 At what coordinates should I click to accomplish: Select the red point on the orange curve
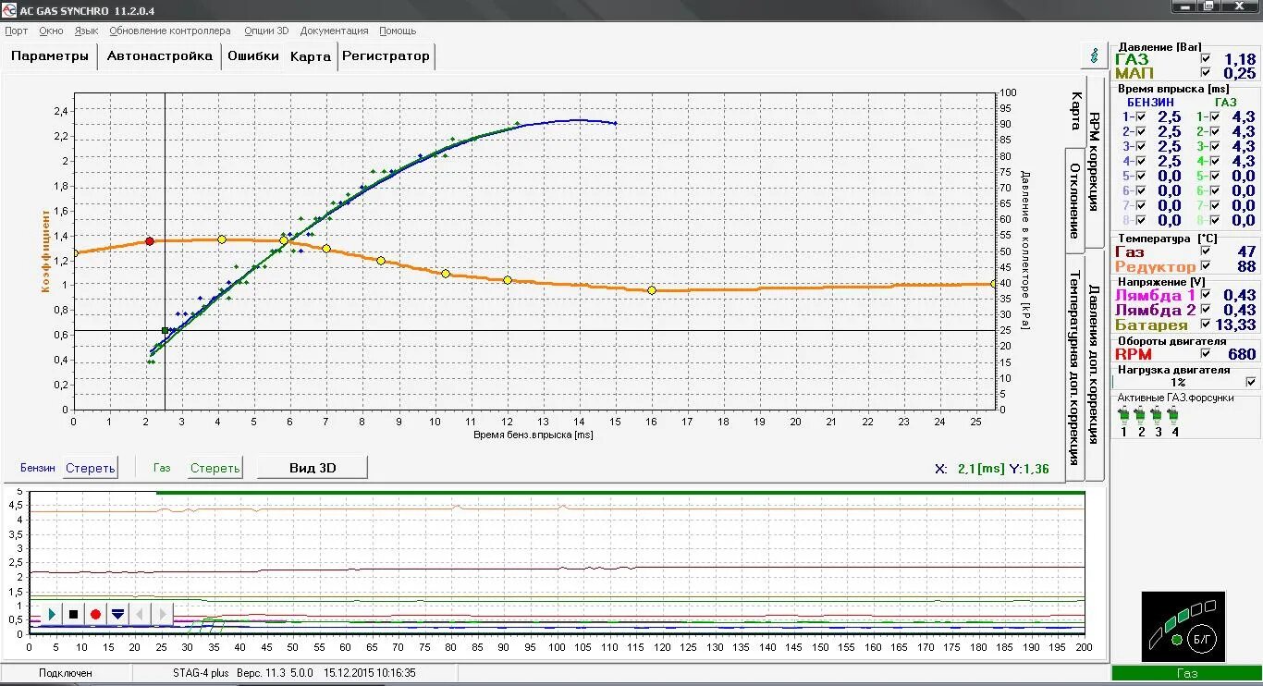pos(150,241)
